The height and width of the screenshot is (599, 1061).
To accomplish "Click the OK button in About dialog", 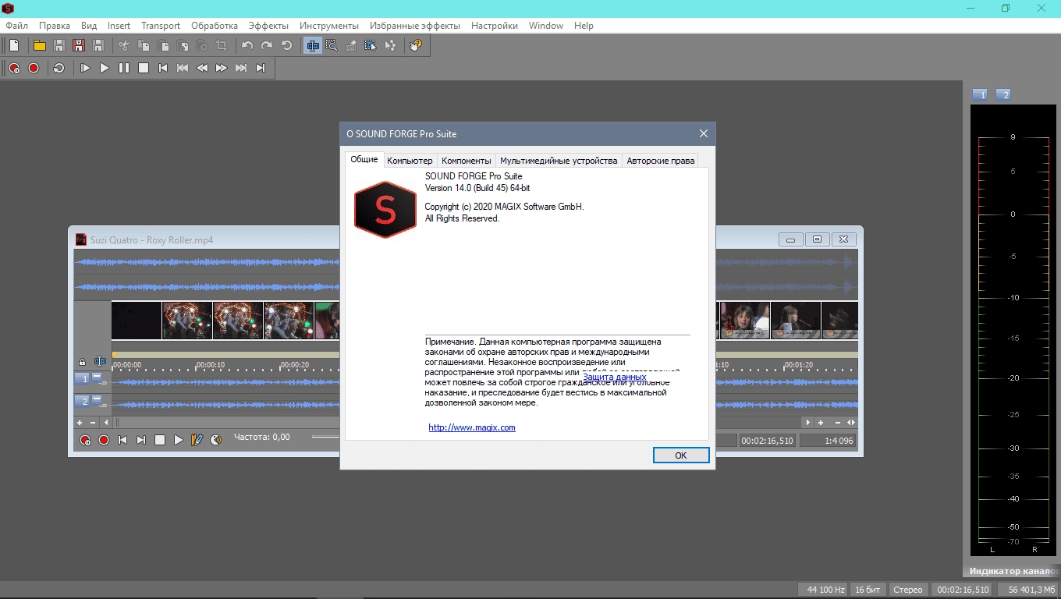I will click(681, 455).
